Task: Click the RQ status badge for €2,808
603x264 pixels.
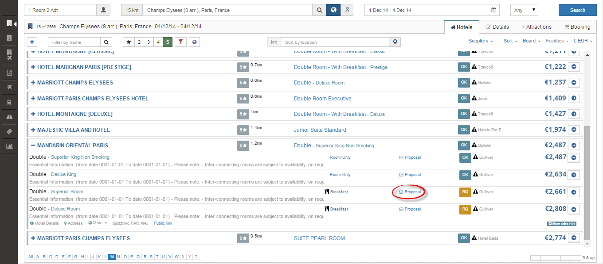Action: (x=465, y=209)
